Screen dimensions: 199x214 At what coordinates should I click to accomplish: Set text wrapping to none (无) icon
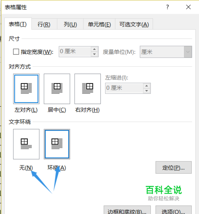click(26, 144)
